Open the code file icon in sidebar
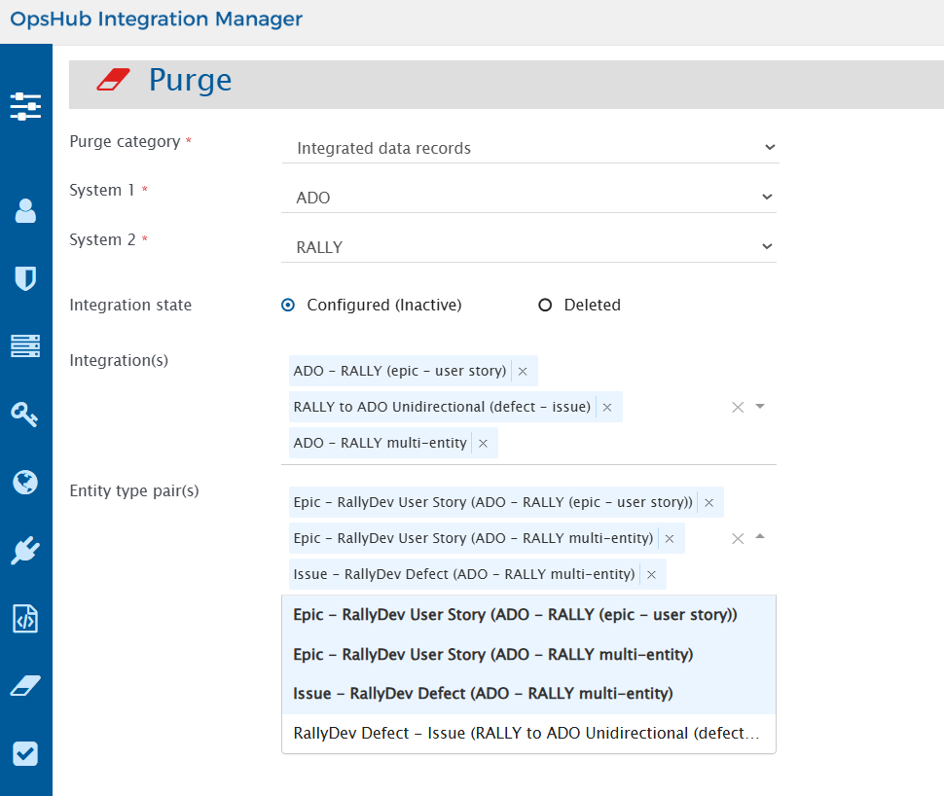The height and width of the screenshot is (796, 944). (25, 619)
